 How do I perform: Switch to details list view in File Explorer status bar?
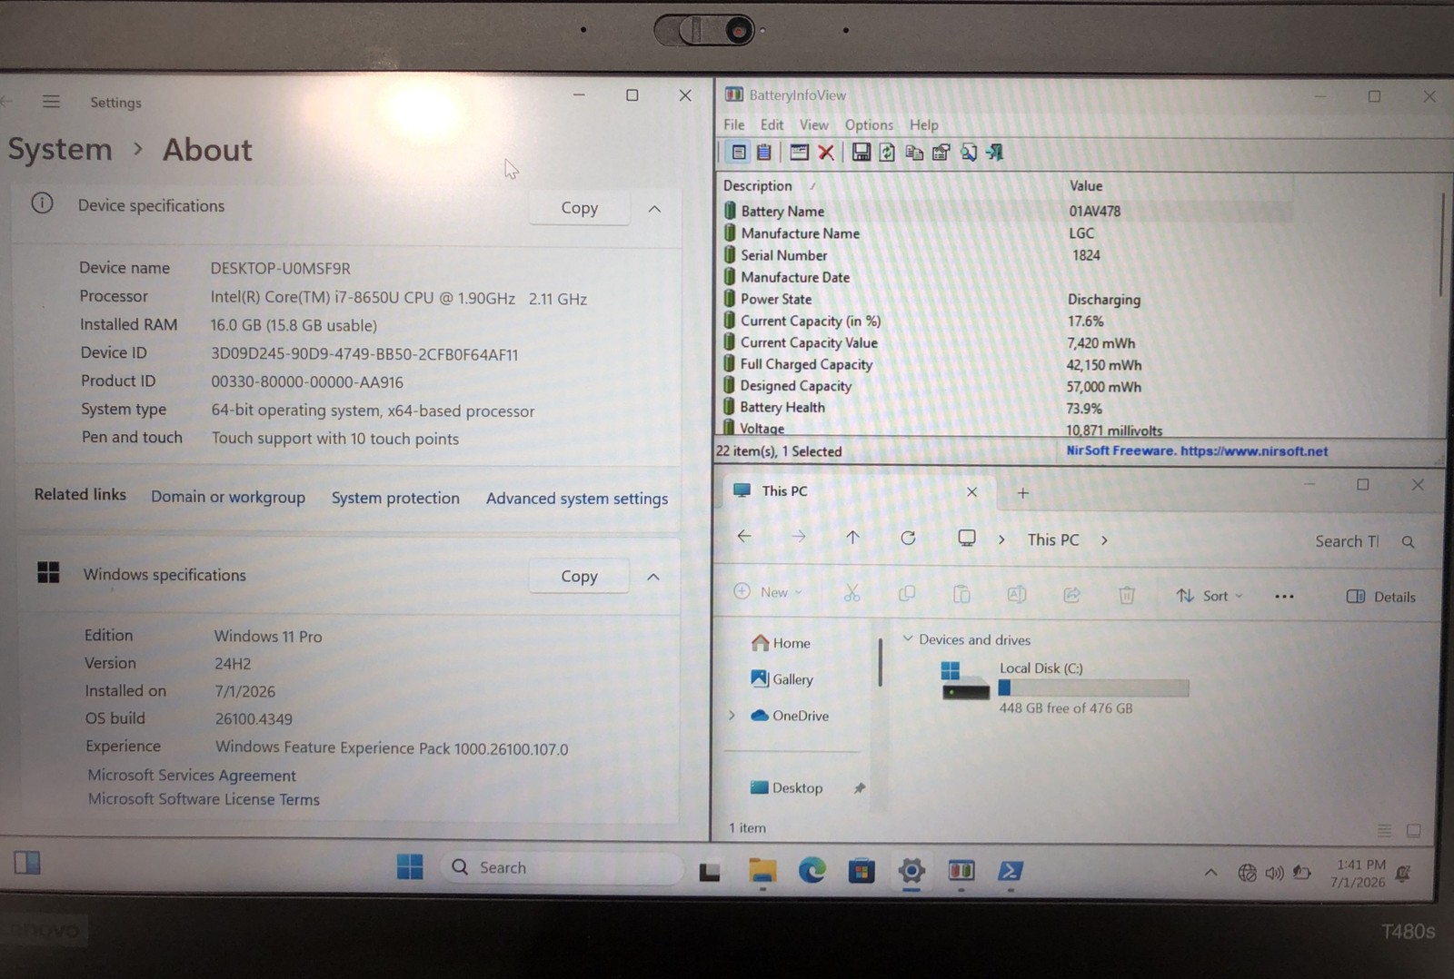tap(1384, 831)
